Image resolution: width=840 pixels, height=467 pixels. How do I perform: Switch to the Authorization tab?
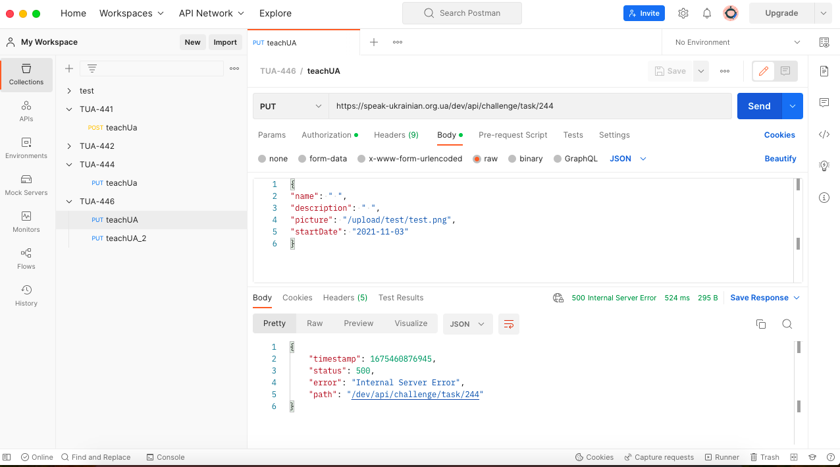tap(330, 135)
